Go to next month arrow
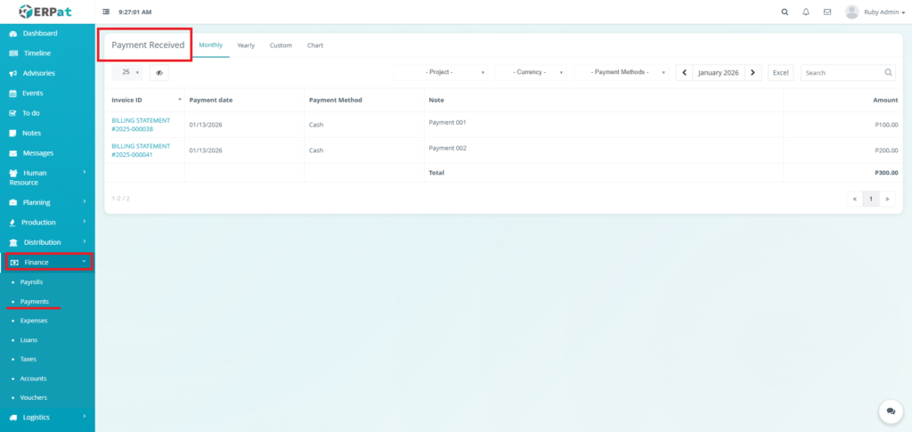 point(753,72)
